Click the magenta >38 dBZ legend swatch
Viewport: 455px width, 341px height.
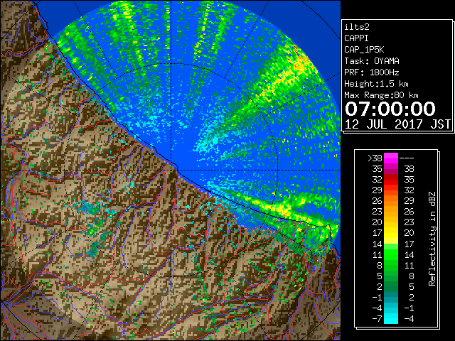[391, 158]
